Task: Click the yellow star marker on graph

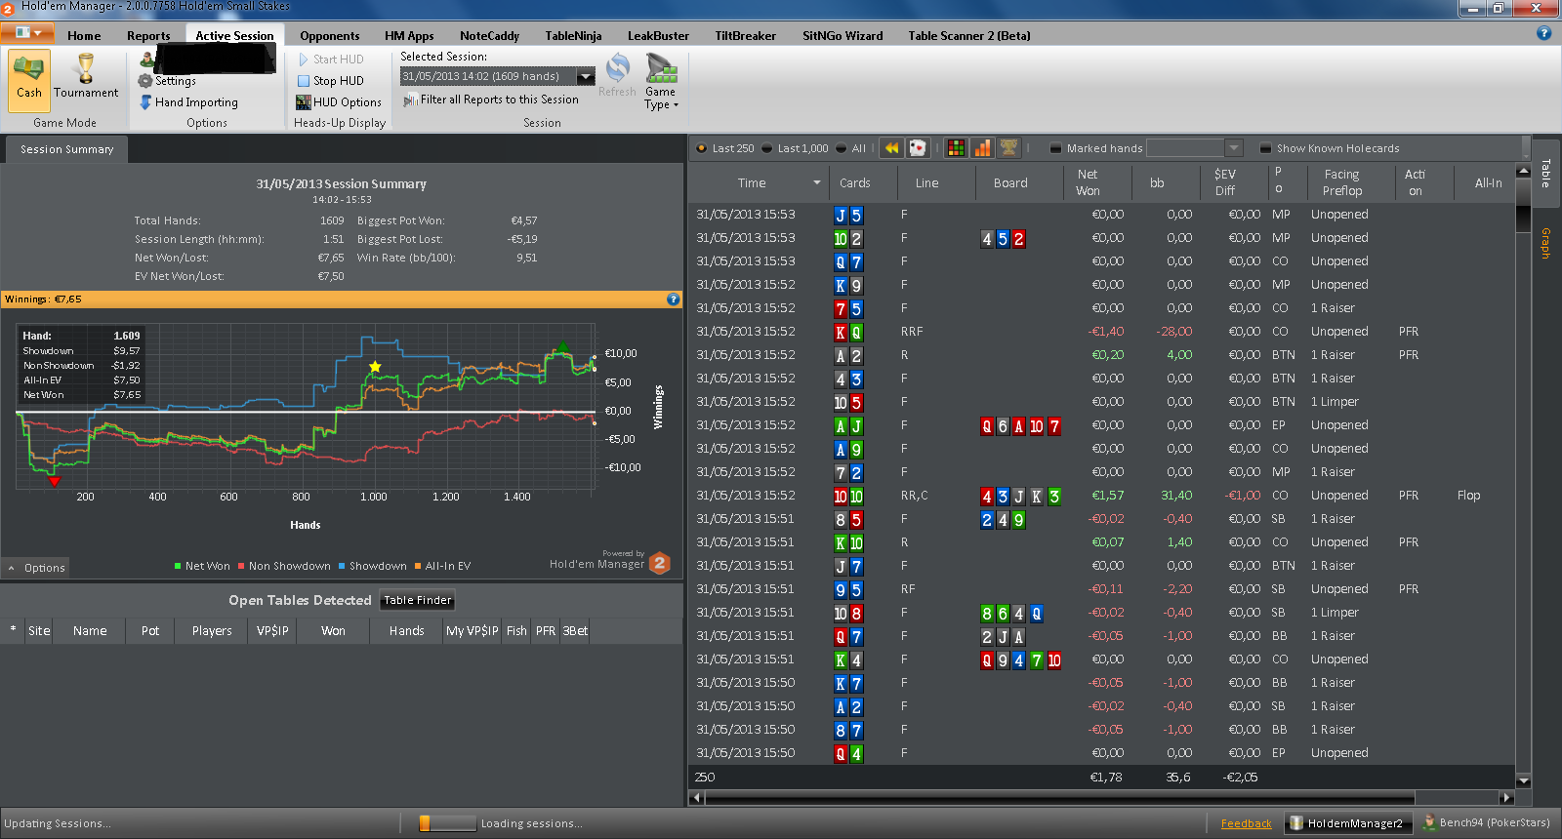Action: (x=375, y=367)
